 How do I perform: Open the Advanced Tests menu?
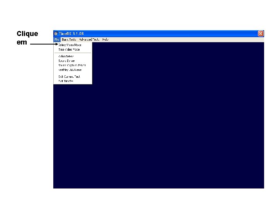coord(89,39)
